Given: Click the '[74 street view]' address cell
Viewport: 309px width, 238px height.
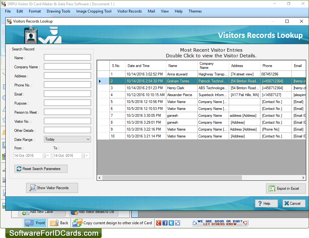Looking at the screenshot, I should (244, 74).
